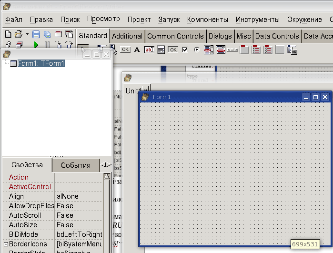Select the TEdit component in palette
Viewport: 333px width, 253px height.
pos(149,49)
